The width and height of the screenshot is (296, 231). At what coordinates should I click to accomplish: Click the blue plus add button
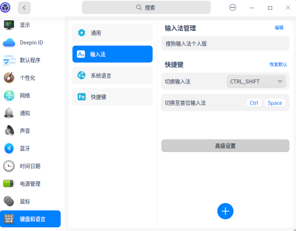[x=225, y=211]
